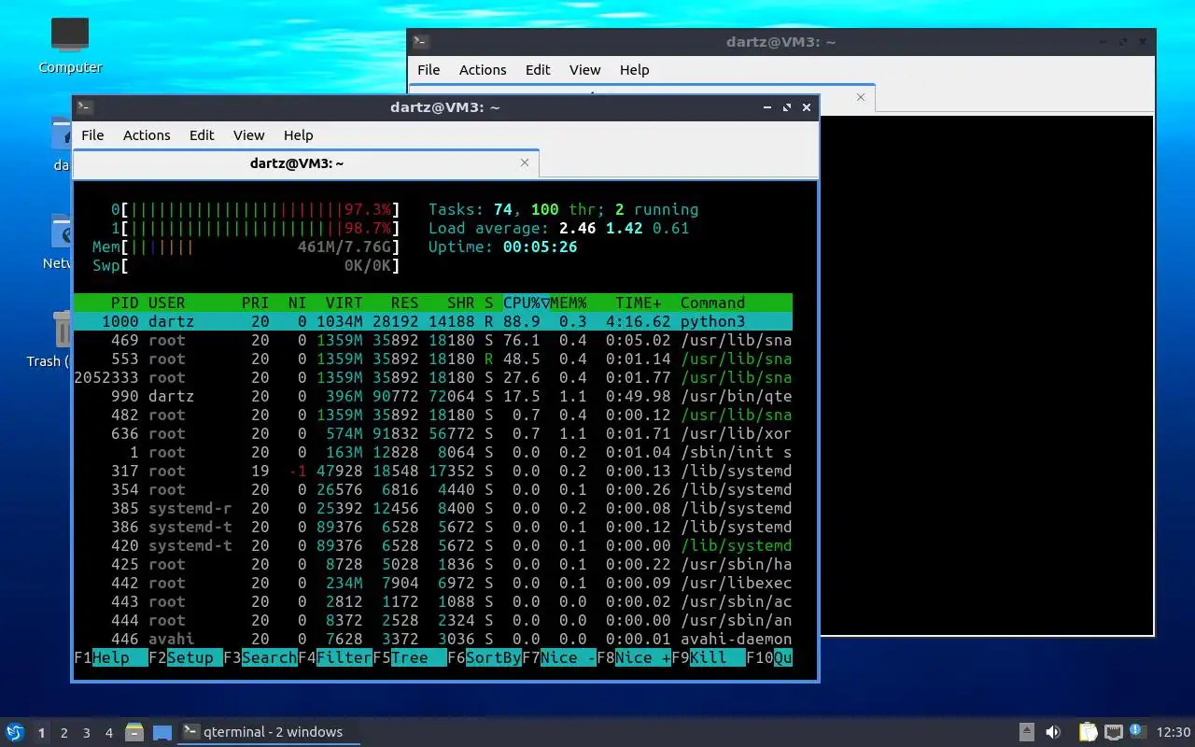Image resolution: width=1195 pixels, height=747 pixels.
Task: Click the terminal icon in the front window's title bar
Action: [84, 106]
